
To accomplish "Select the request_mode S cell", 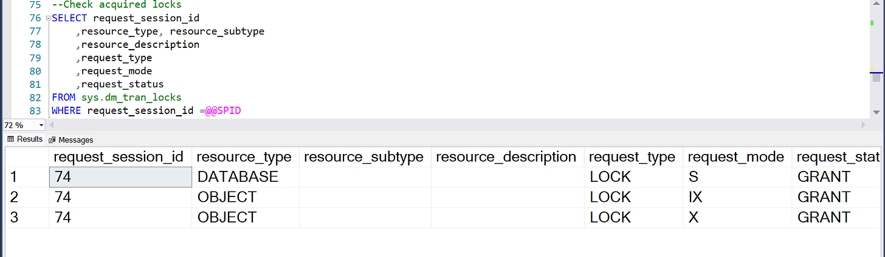I will tap(737, 177).
